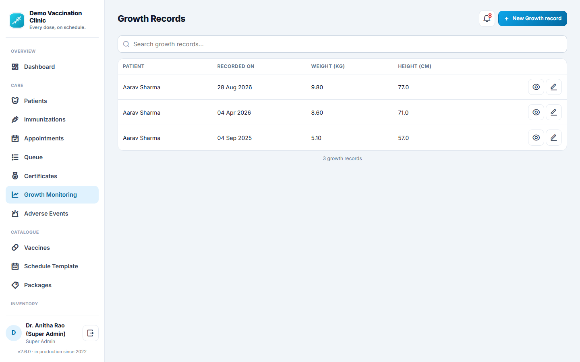The width and height of the screenshot is (580, 362).
Task: Open the notifications bell
Action: (x=487, y=19)
